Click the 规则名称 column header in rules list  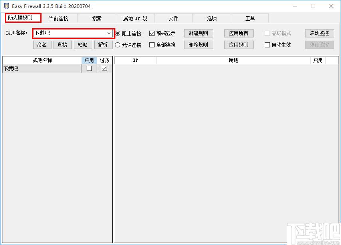42,60
